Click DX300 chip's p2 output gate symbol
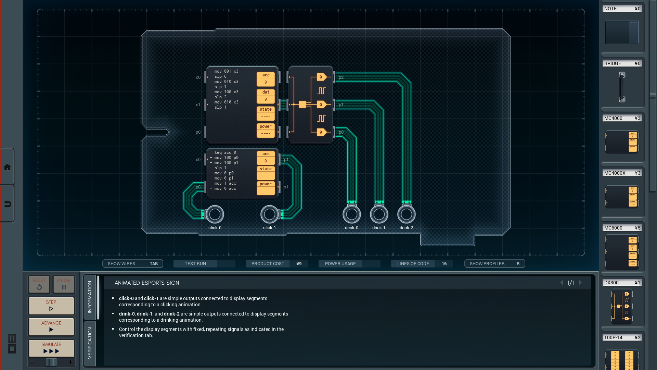This screenshot has width=657, height=370. pos(322,77)
